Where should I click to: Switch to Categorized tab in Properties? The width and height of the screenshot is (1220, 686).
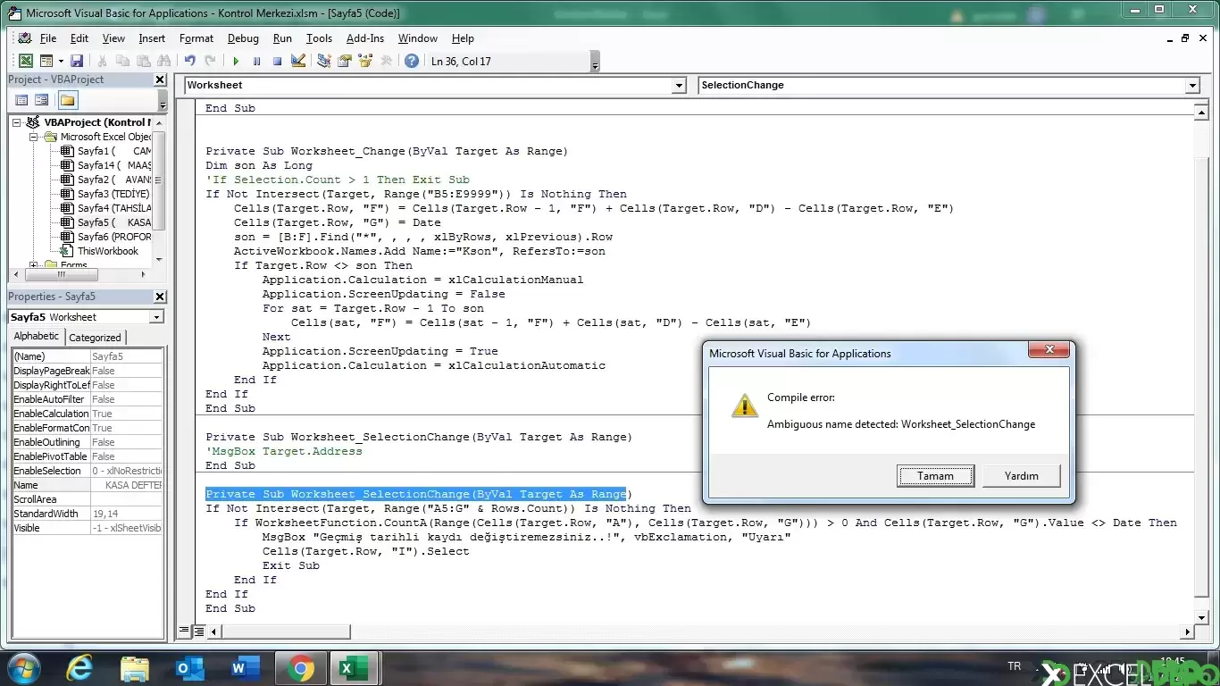(x=96, y=338)
